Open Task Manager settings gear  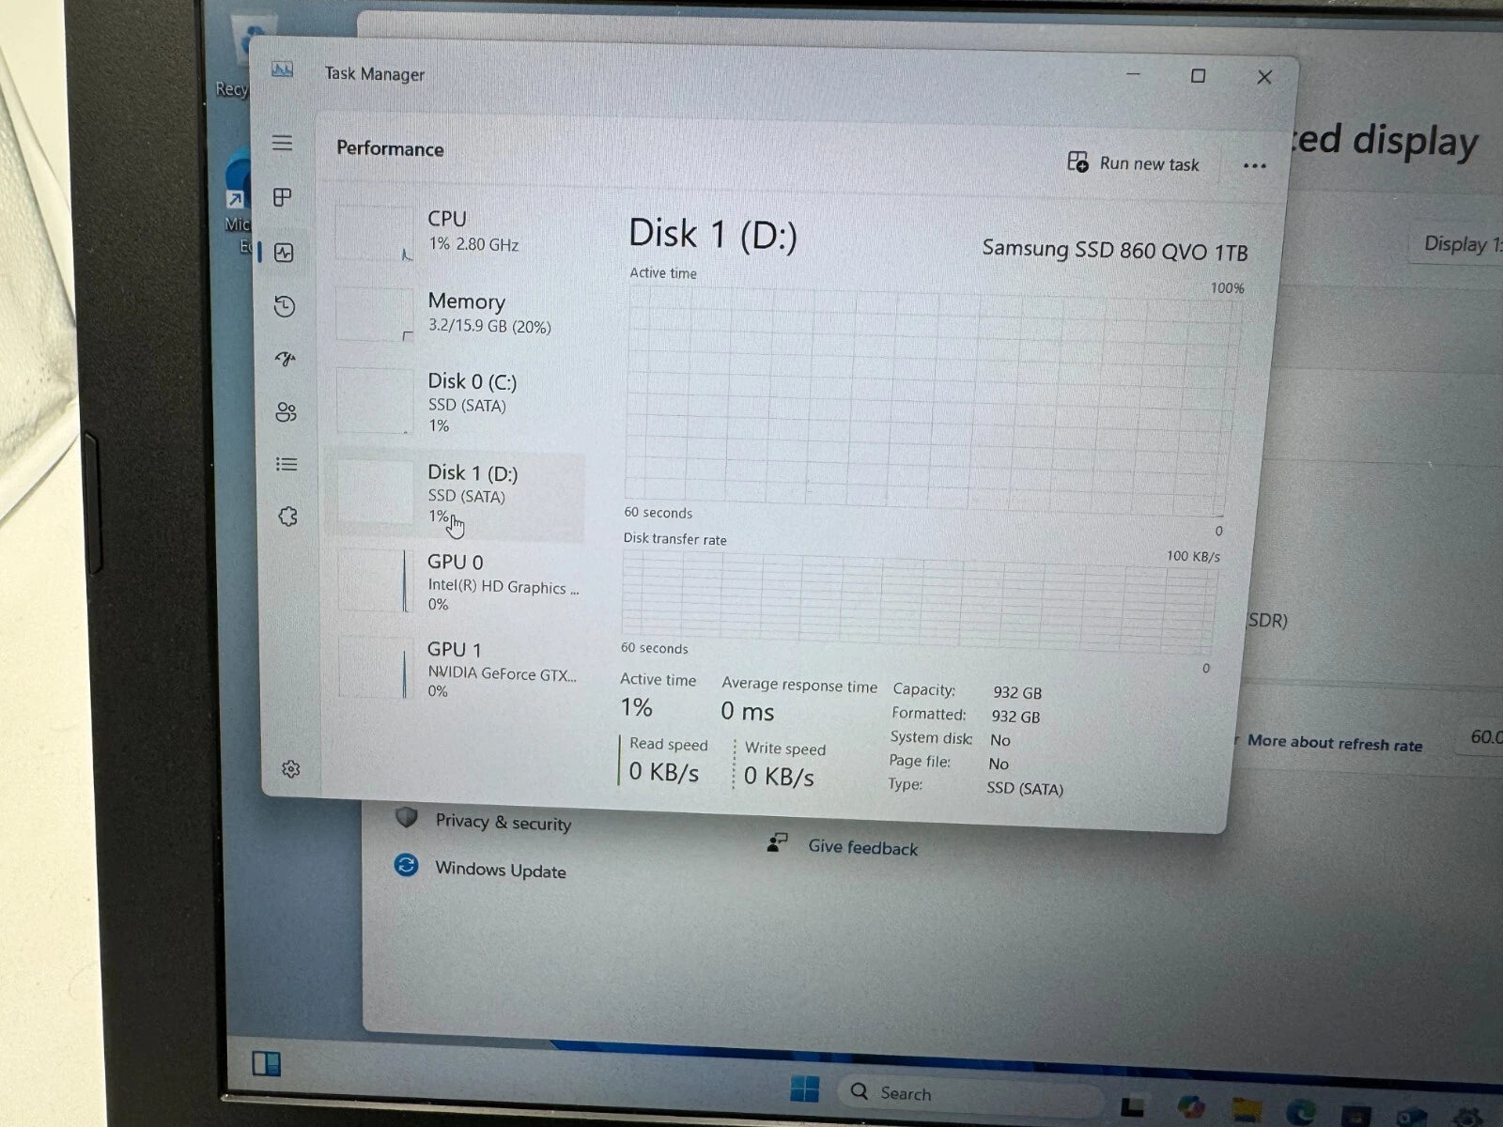tap(290, 769)
